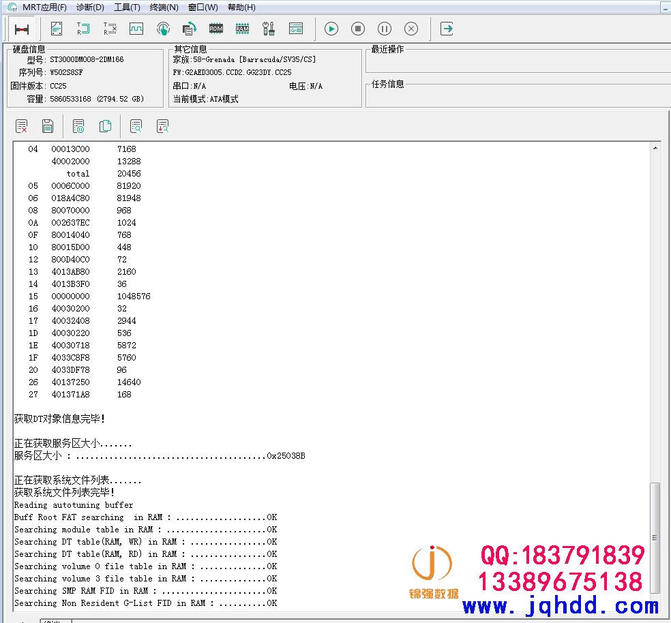Click the 获取DT对象信息完毕! log line
671x623 pixels.
[x=59, y=419]
